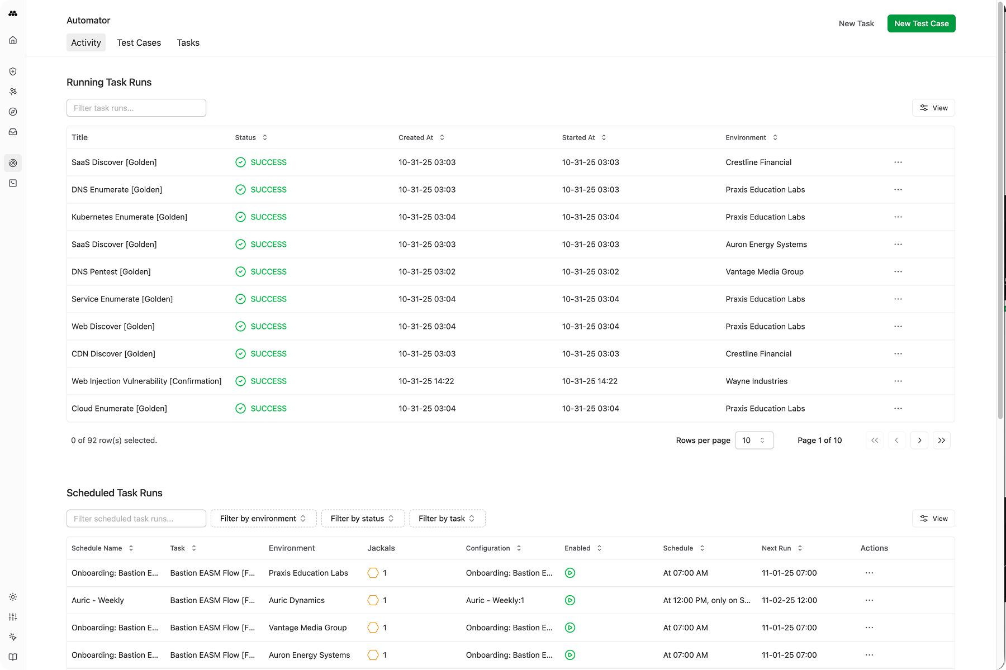
Task: Click the compass icon in the sidebar
Action: pyautogui.click(x=13, y=112)
